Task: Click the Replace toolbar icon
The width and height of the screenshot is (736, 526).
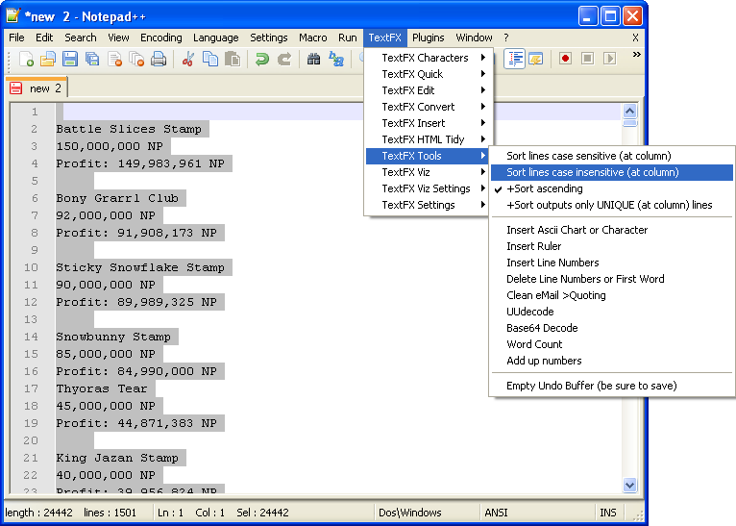Action: tap(336, 60)
